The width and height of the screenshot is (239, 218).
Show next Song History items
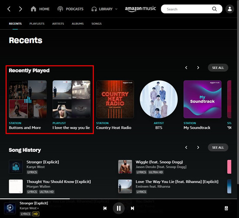[x=198, y=148]
